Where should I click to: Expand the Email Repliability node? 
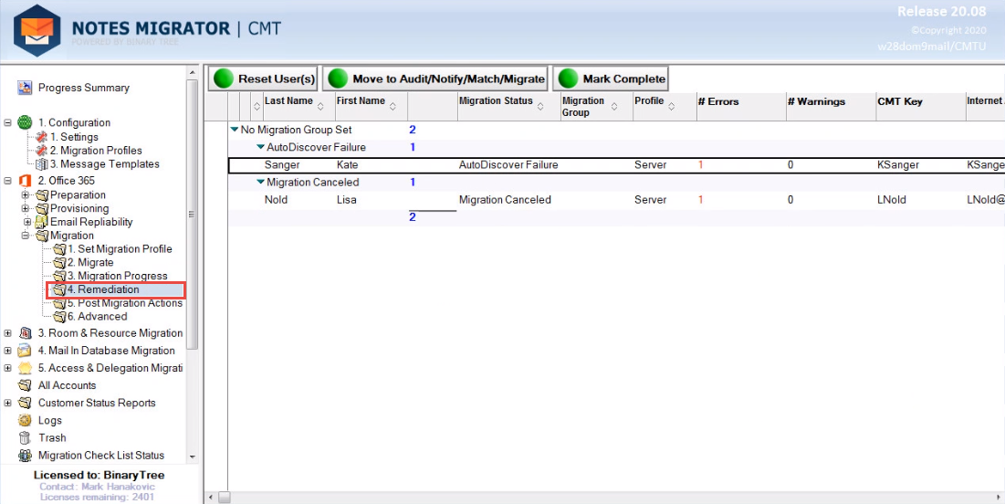point(26,222)
